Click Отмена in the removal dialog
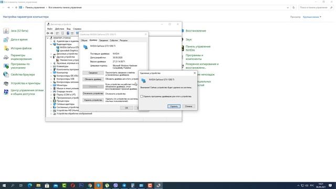 click(x=188, y=106)
